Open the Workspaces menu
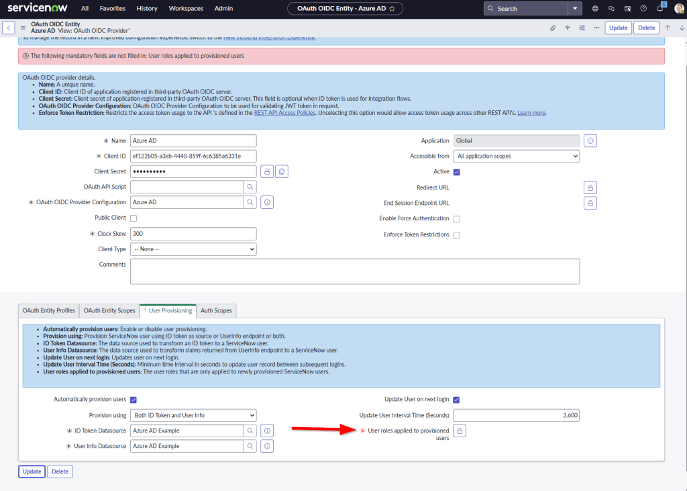 186,9
